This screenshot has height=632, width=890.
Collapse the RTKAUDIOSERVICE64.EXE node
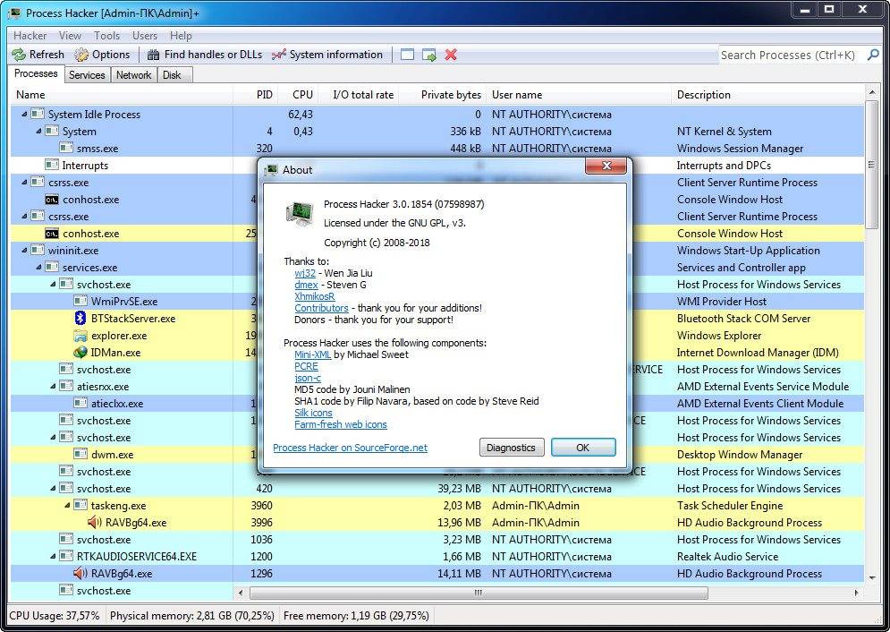pyautogui.click(x=53, y=557)
